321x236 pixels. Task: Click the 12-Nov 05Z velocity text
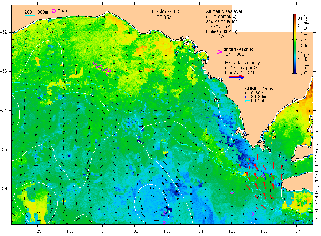(x=218, y=26)
